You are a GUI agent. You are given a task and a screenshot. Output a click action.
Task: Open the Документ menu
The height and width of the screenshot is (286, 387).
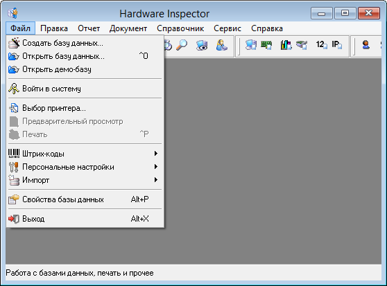(x=128, y=28)
